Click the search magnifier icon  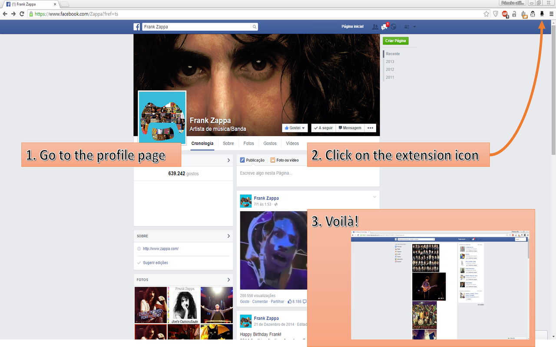click(x=255, y=27)
